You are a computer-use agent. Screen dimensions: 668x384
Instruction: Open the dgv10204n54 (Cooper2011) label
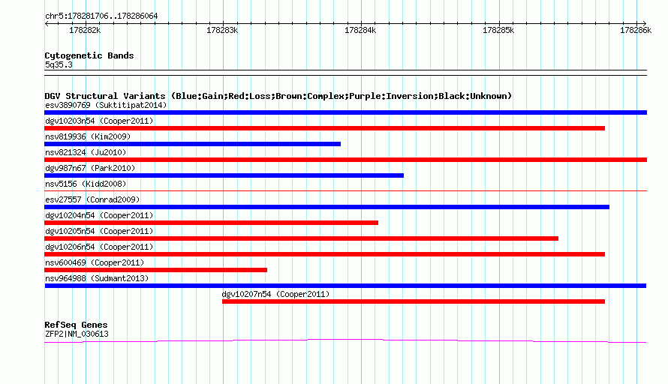coord(99,215)
